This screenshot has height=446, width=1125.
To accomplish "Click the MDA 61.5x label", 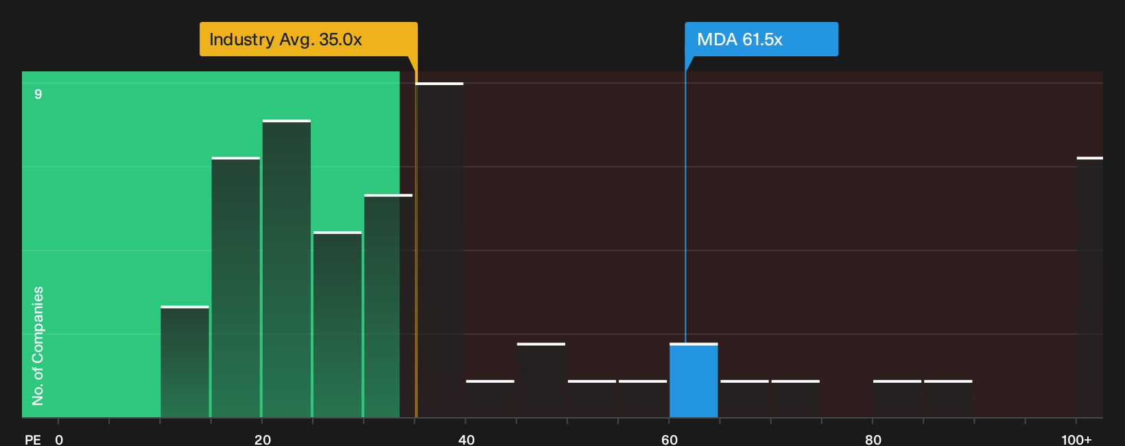I will pos(761,39).
